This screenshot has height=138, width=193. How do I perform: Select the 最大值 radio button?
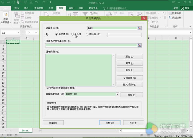[x=57, y=34]
